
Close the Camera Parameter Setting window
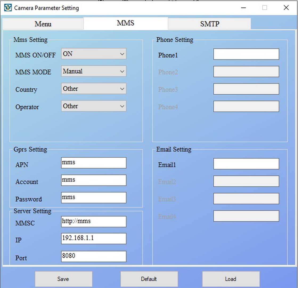pos(286,8)
